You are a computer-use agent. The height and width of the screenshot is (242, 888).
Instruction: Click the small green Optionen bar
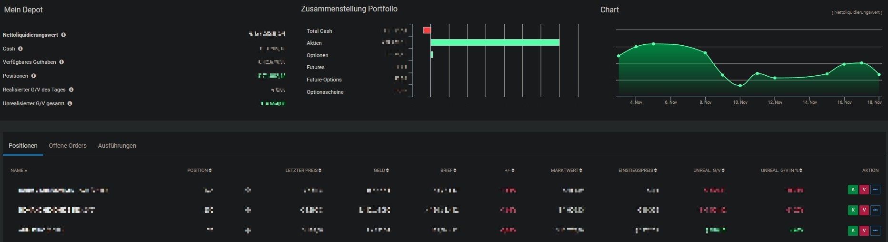(x=431, y=55)
